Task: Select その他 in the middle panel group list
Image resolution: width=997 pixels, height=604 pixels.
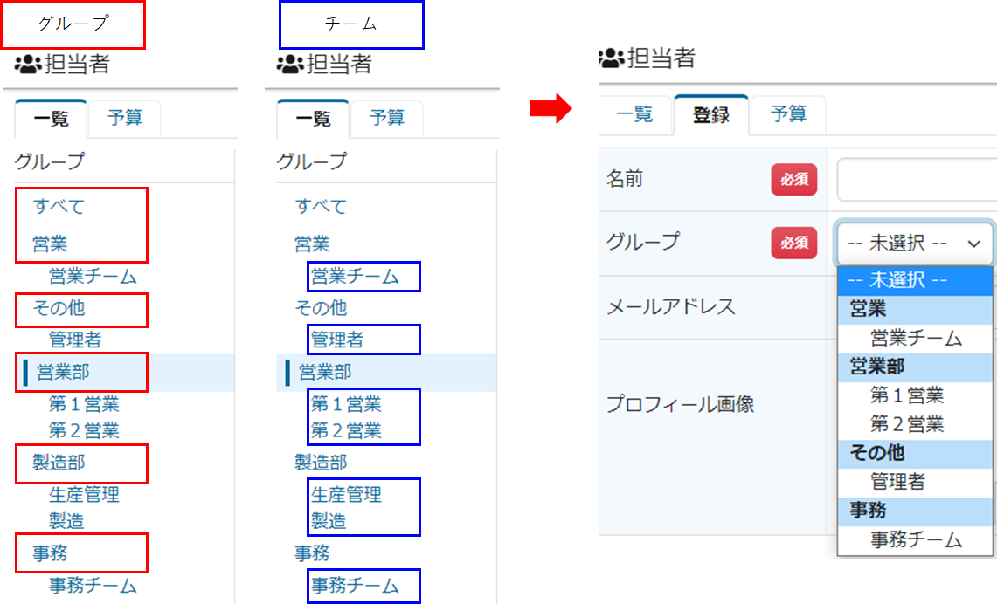Action: click(321, 308)
